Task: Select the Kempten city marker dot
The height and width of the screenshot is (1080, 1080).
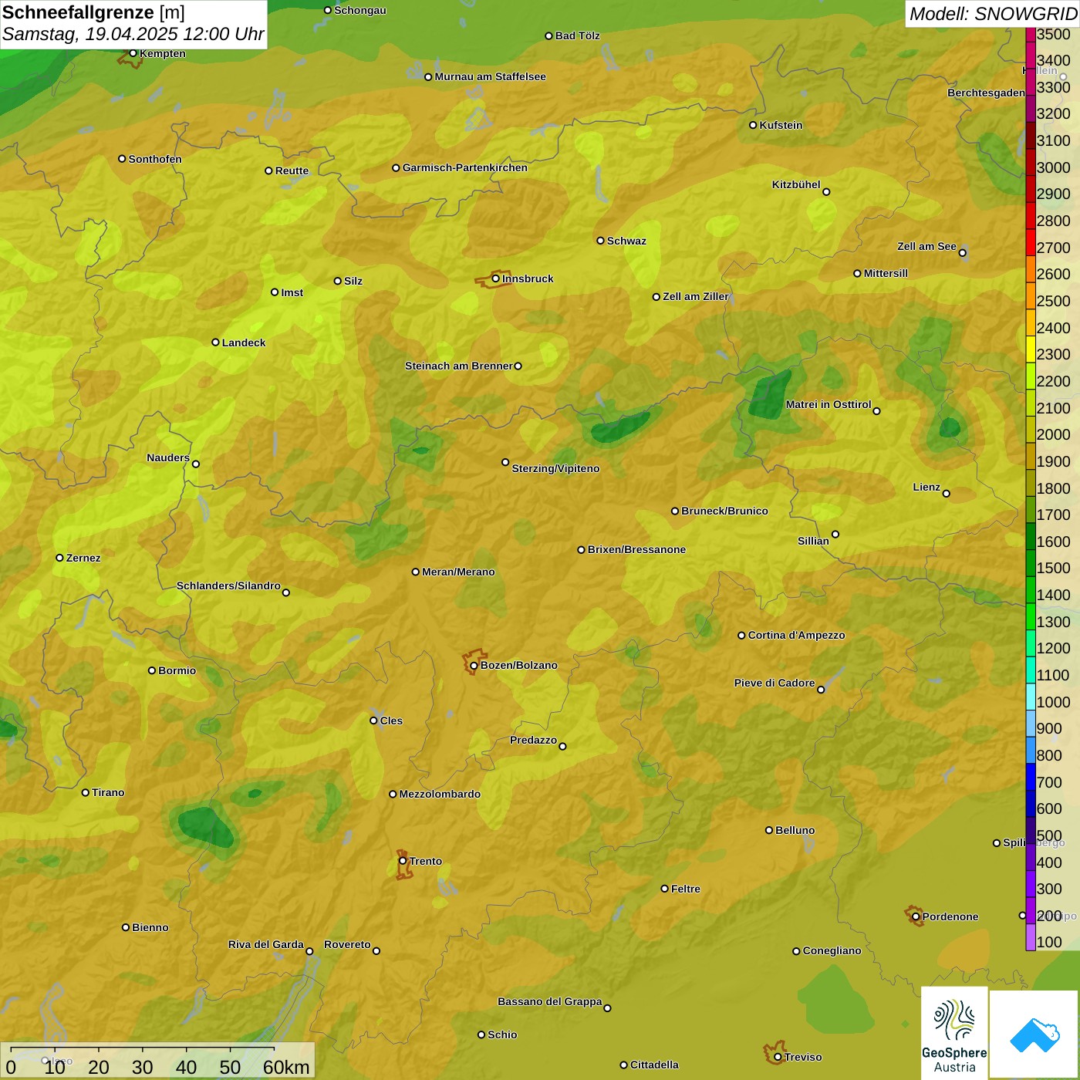Action: (x=133, y=53)
